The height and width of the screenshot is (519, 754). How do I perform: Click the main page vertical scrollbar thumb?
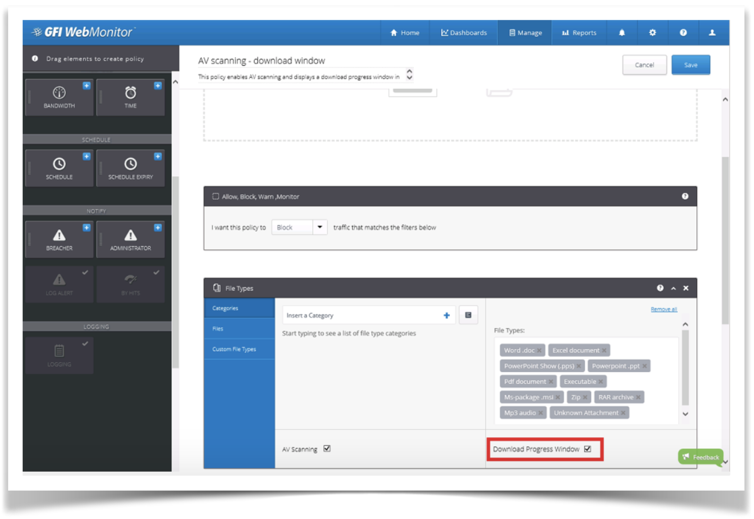pyautogui.click(x=725, y=240)
